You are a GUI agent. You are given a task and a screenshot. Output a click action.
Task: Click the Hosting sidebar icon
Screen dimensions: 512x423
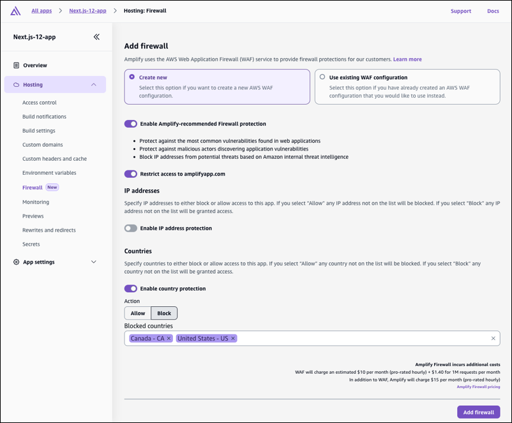15,84
